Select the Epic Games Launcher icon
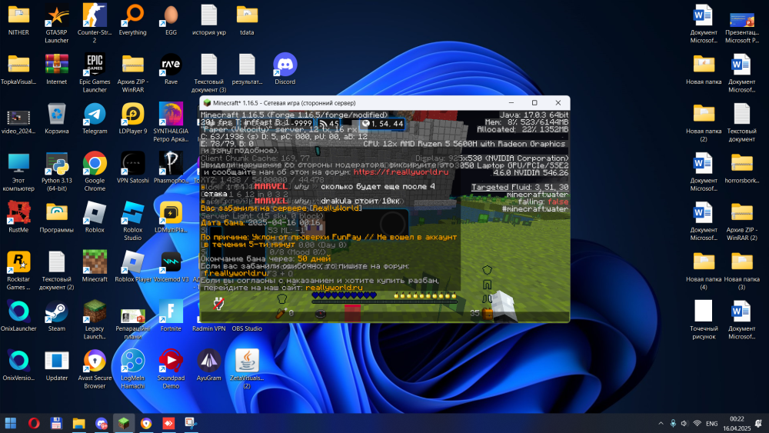The height and width of the screenshot is (433, 769). pyautogui.click(x=95, y=72)
